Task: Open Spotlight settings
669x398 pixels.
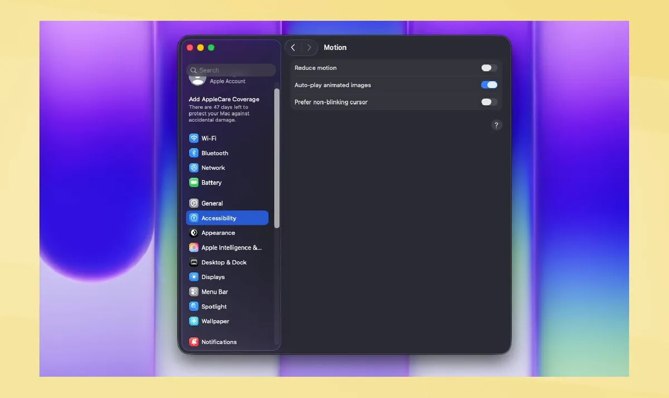Action: [227, 307]
